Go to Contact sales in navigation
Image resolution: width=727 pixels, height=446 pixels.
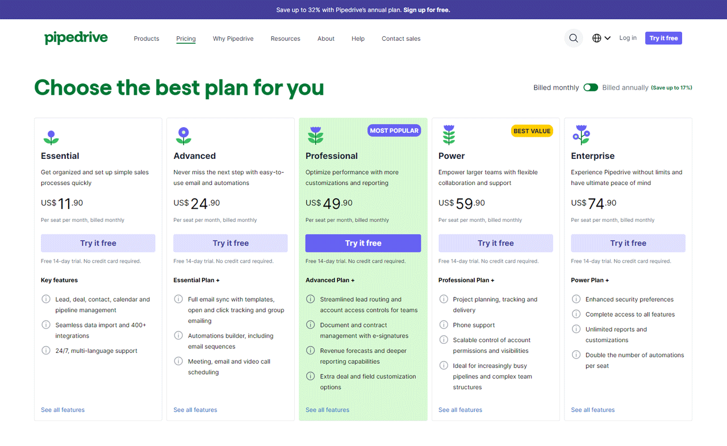tap(401, 39)
